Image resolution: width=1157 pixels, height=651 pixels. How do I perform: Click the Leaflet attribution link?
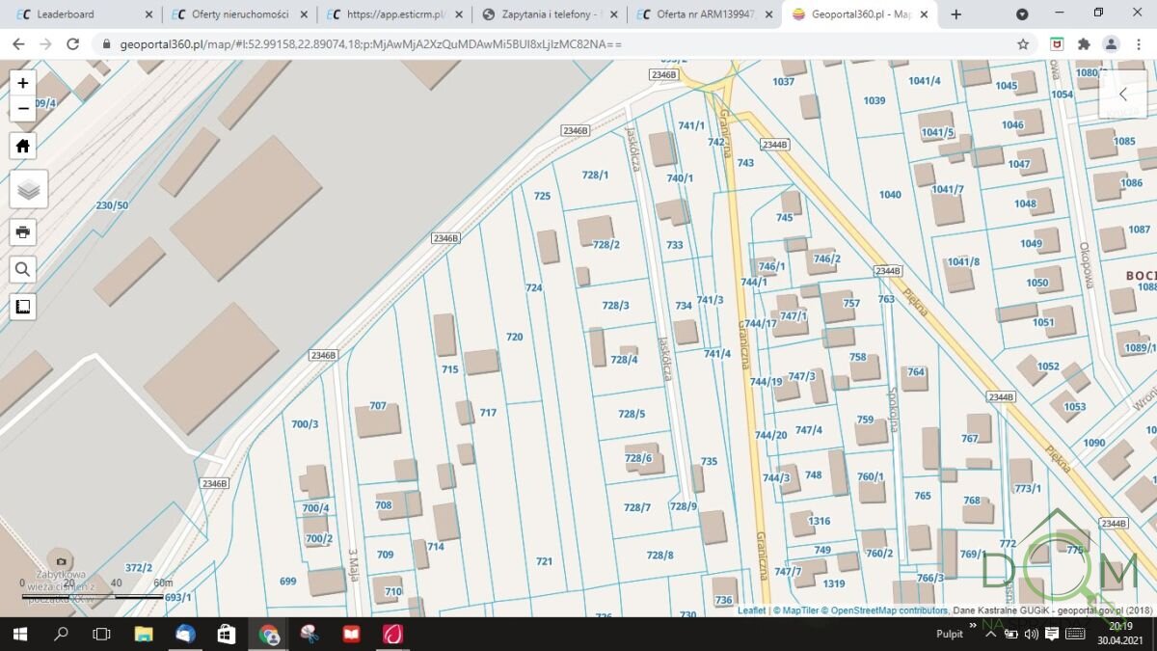click(x=751, y=610)
